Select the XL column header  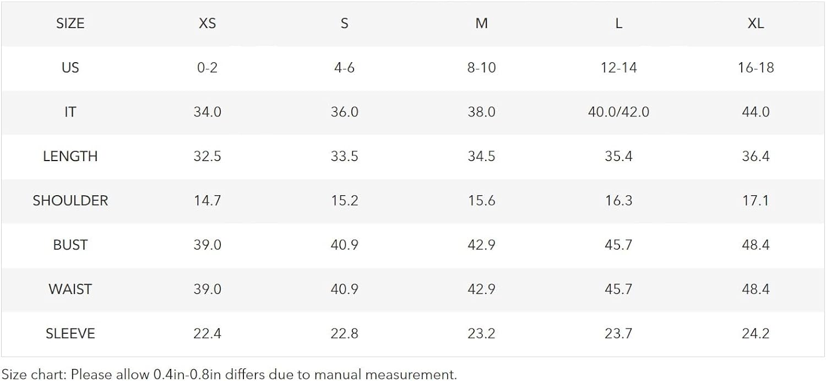coord(756,24)
